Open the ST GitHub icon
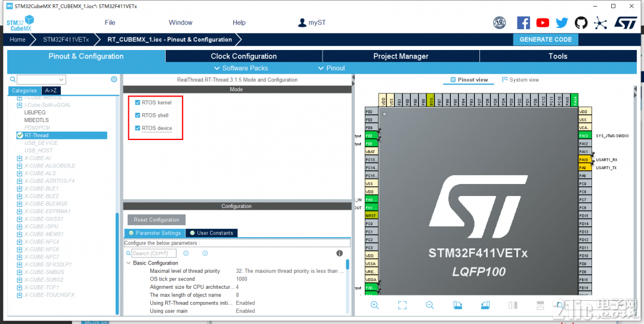Viewport: 644px width, 324px height. (581, 23)
